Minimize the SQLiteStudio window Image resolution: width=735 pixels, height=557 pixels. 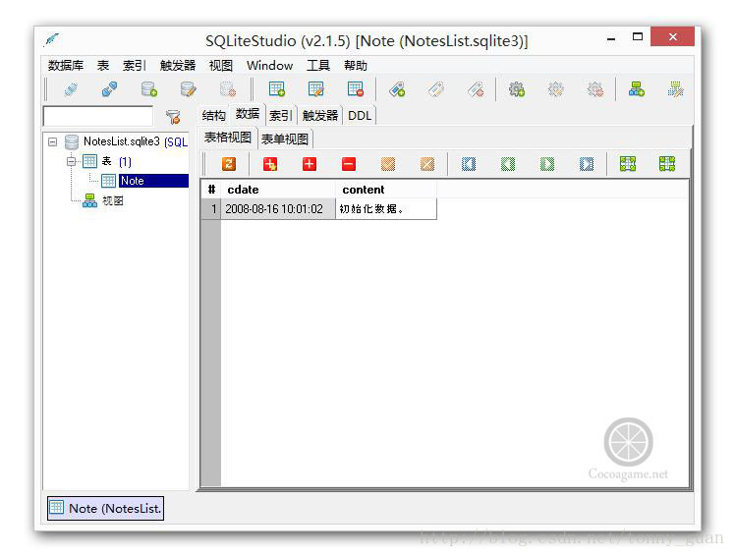(x=611, y=37)
